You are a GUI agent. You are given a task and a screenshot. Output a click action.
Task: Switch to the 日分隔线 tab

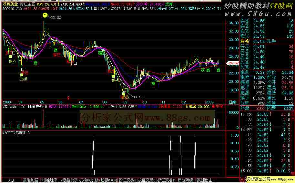click(x=186, y=180)
